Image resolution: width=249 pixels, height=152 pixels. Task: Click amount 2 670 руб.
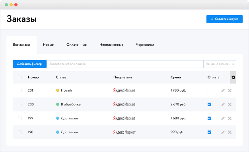[x=179, y=104]
